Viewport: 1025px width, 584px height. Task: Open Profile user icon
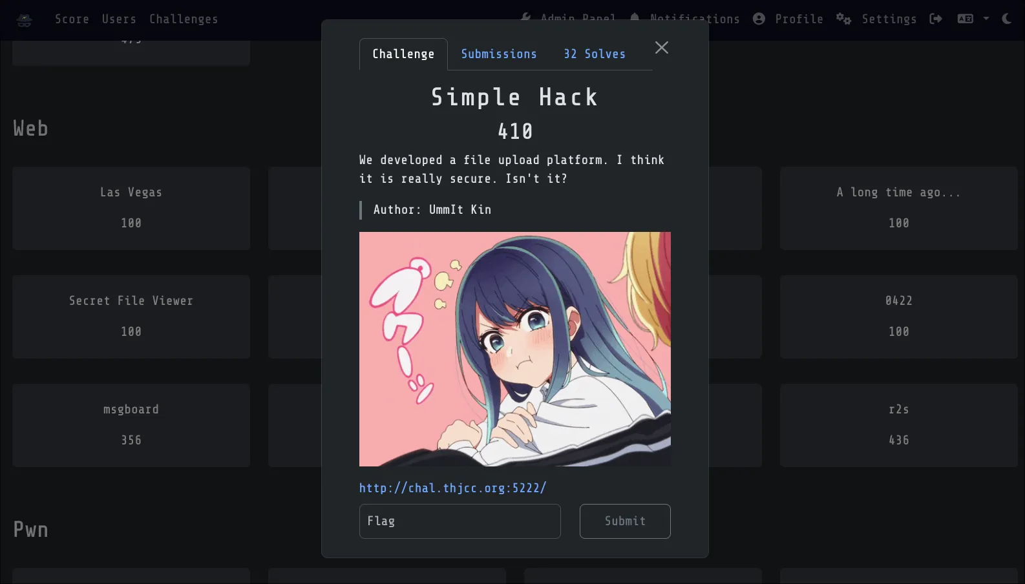(759, 19)
